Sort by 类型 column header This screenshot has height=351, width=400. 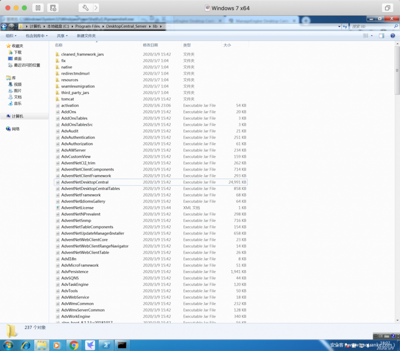(x=187, y=45)
